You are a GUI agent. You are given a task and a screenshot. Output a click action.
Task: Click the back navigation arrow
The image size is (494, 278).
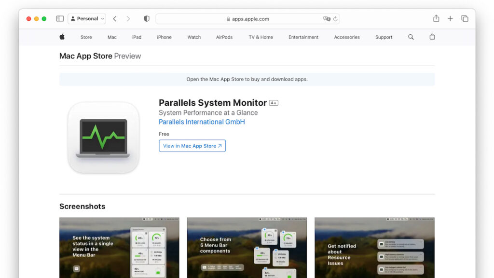[x=114, y=18]
